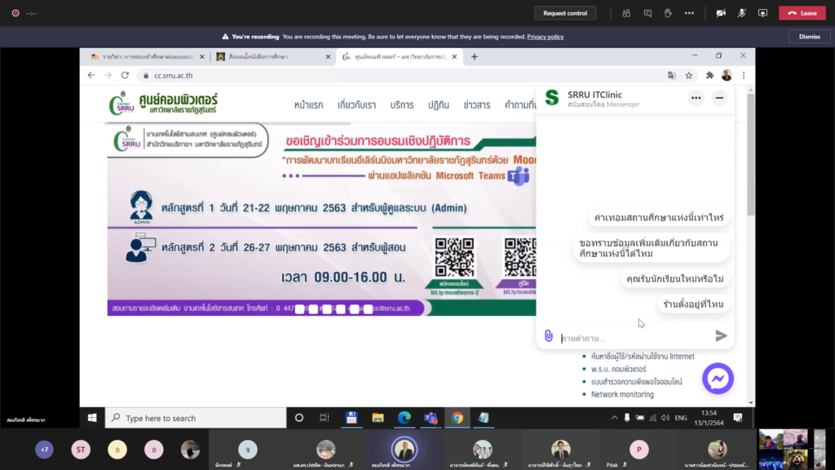Open the share content tray in Teams

pos(762,13)
